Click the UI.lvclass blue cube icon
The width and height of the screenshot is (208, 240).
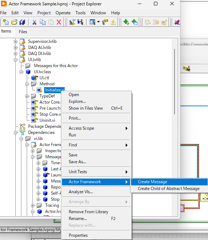click(x=28, y=72)
